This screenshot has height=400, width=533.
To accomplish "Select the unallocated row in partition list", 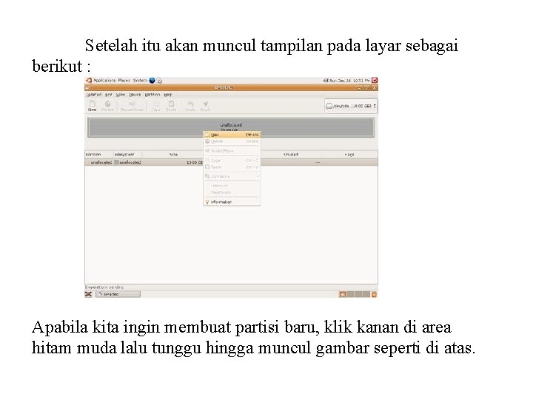I will pos(231,162).
